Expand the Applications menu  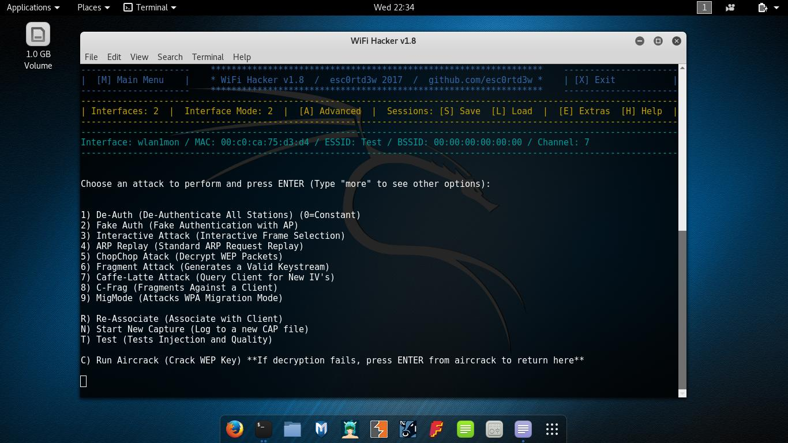tap(33, 7)
